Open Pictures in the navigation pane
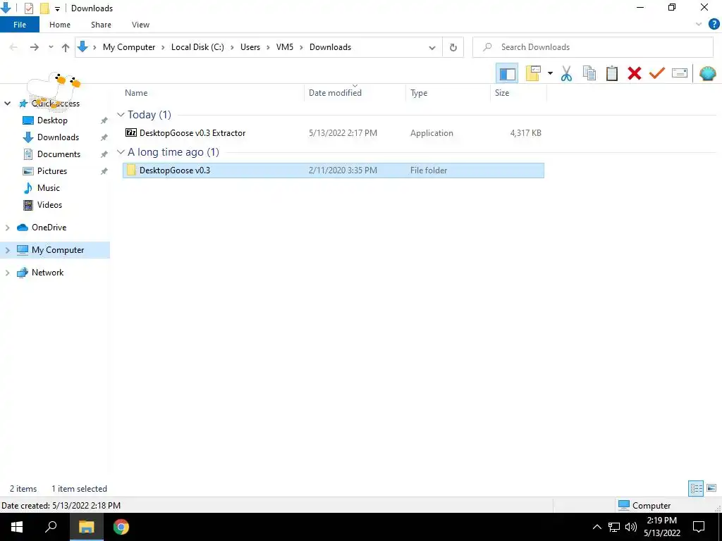Viewport: 722px width, 541px height. pyautogui.click(x=52, y=171)
